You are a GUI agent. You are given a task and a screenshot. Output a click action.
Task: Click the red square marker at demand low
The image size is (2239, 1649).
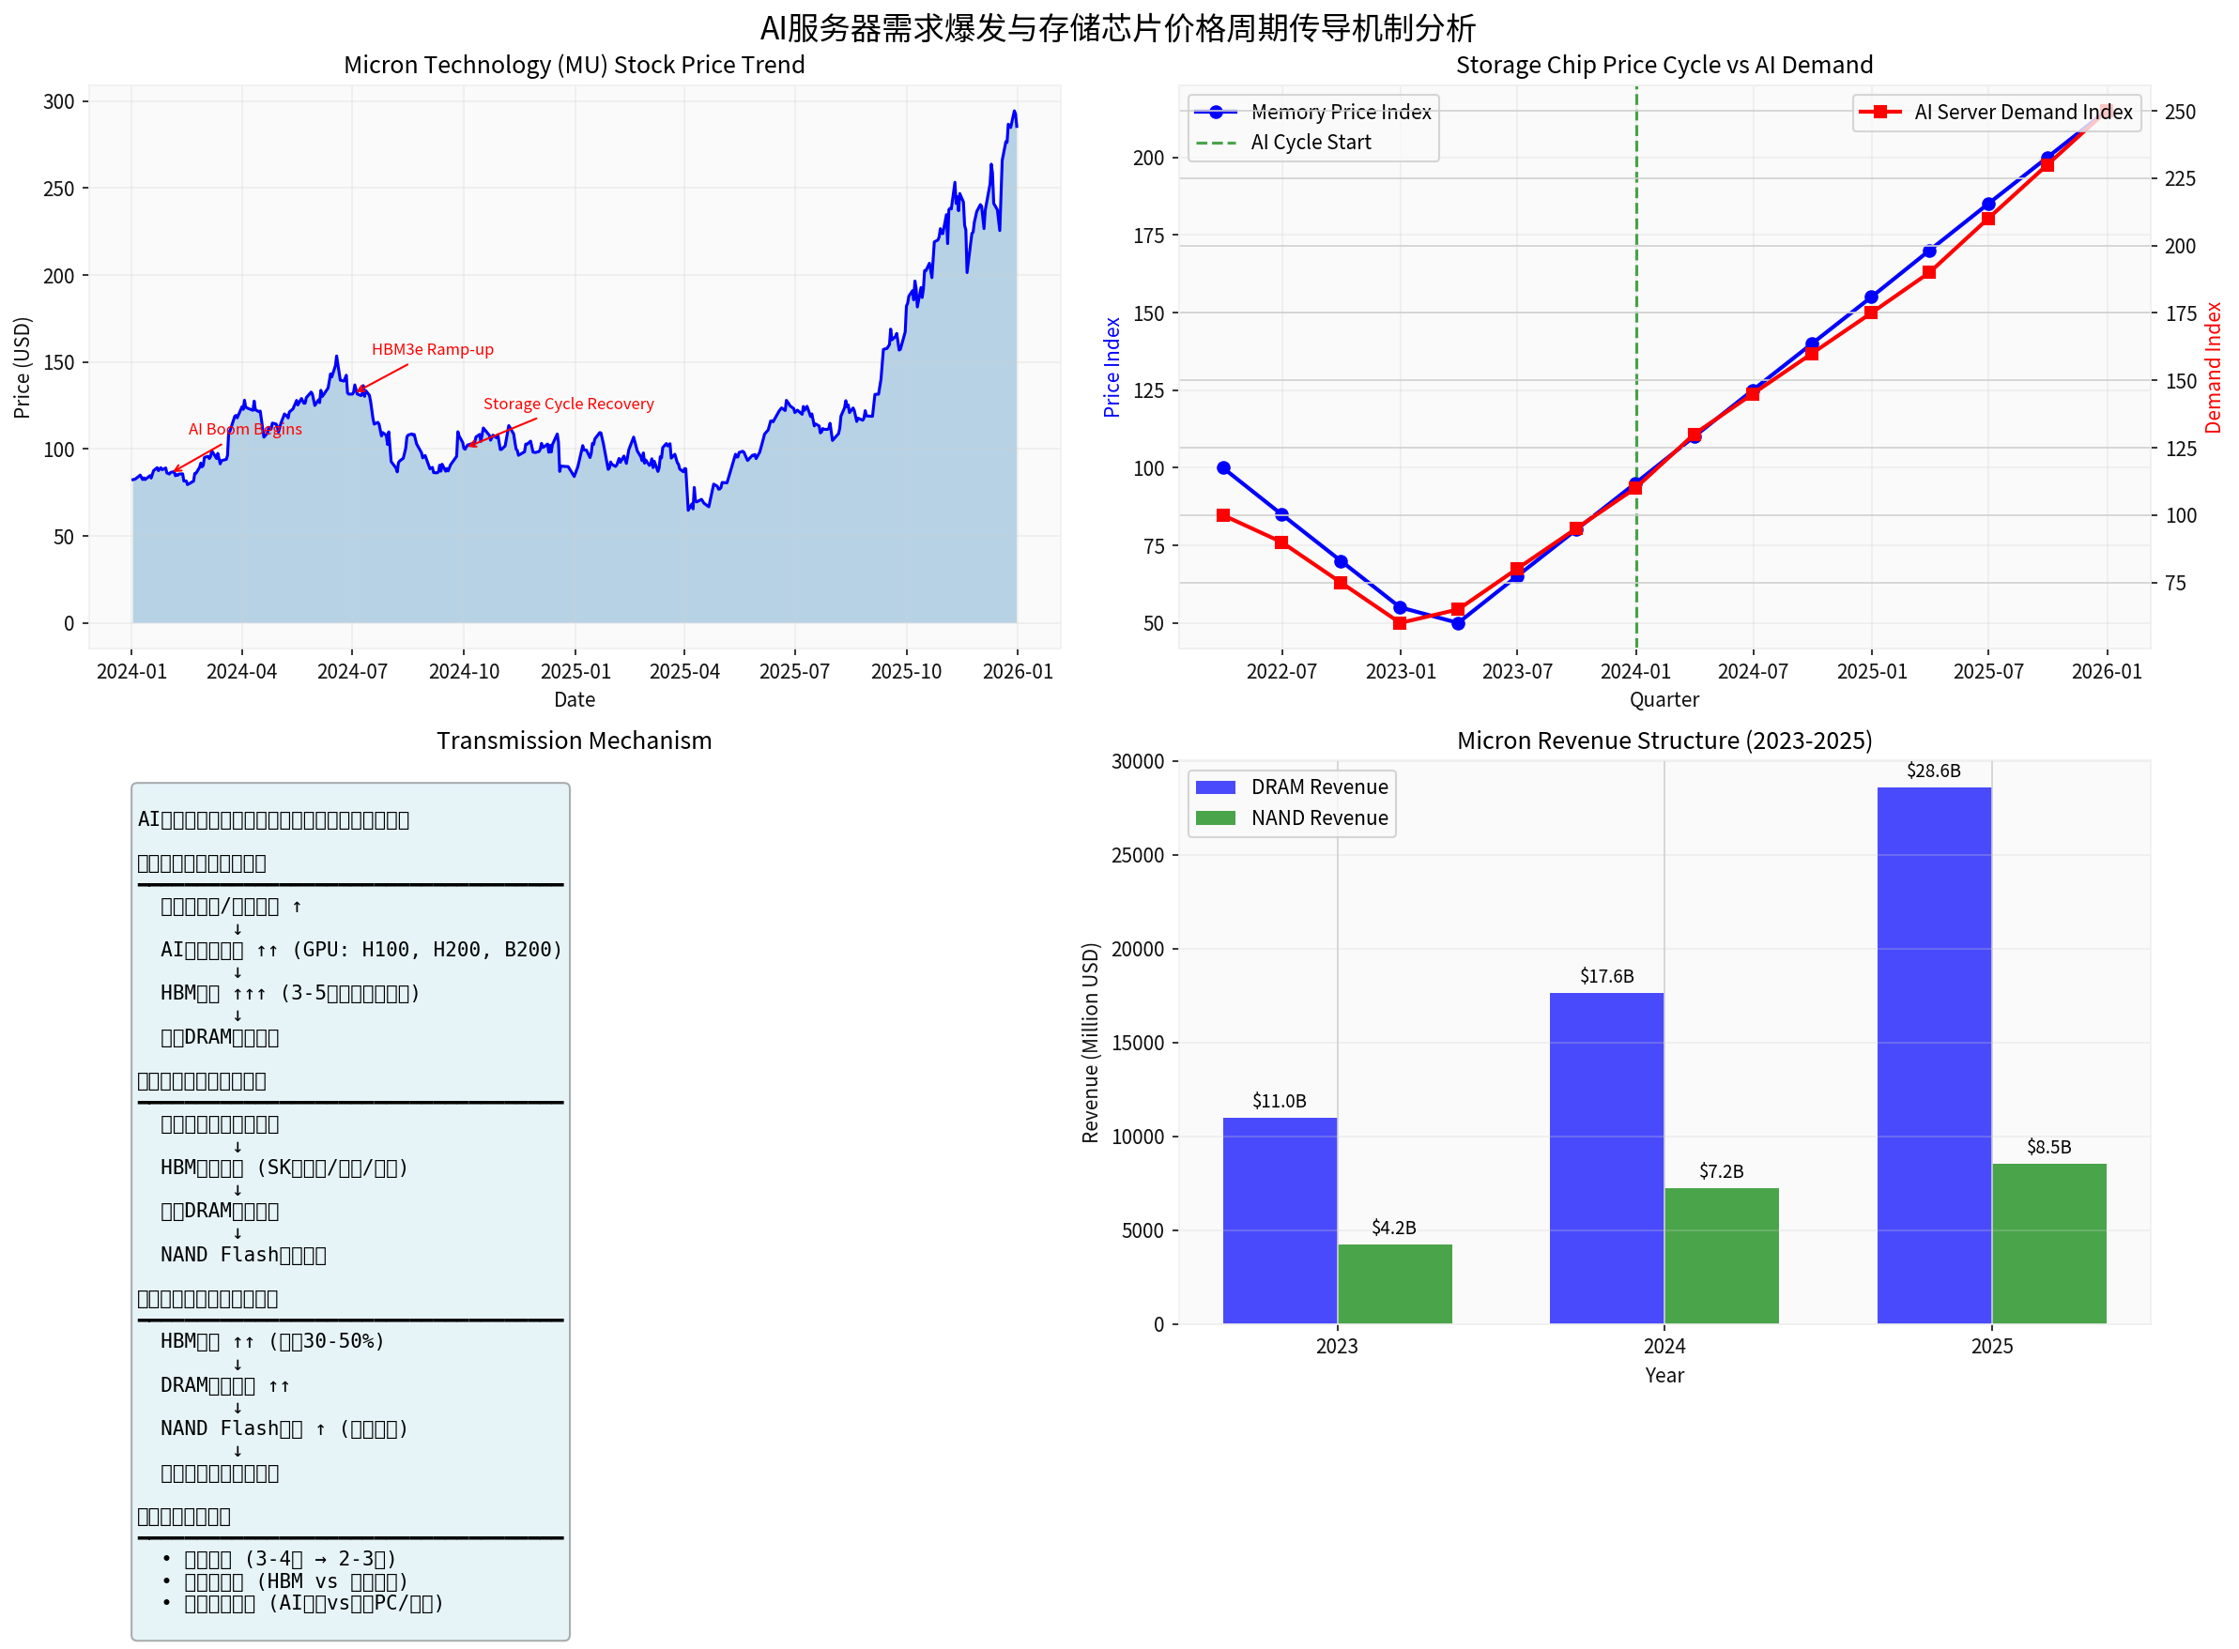(x=1400, y=623)
